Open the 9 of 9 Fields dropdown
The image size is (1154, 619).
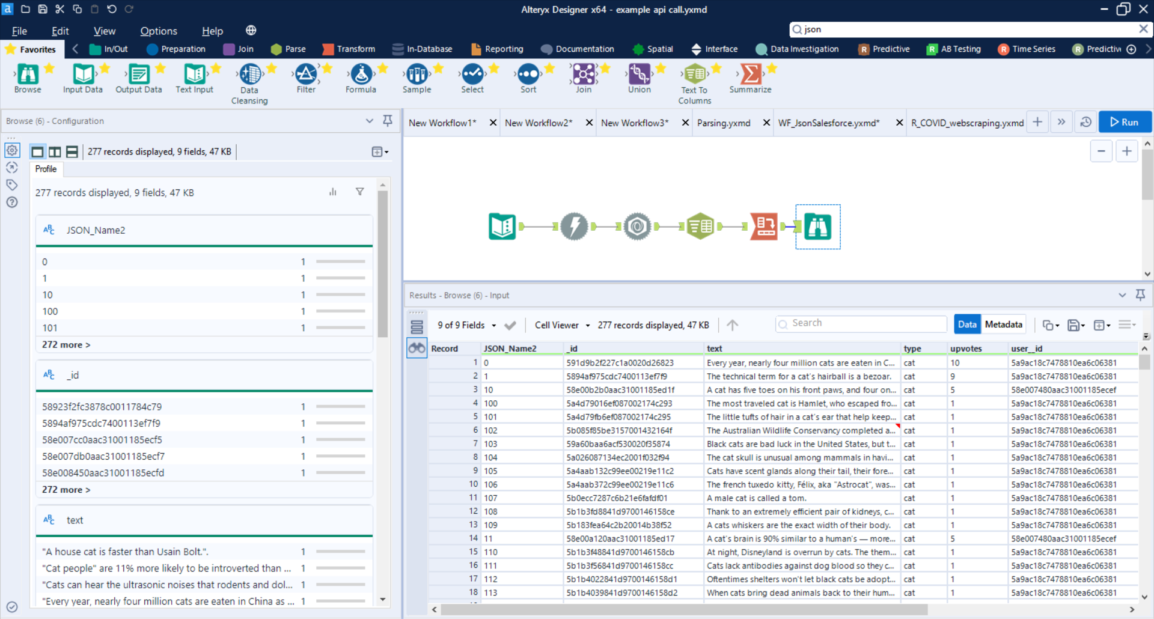point(467,325)
